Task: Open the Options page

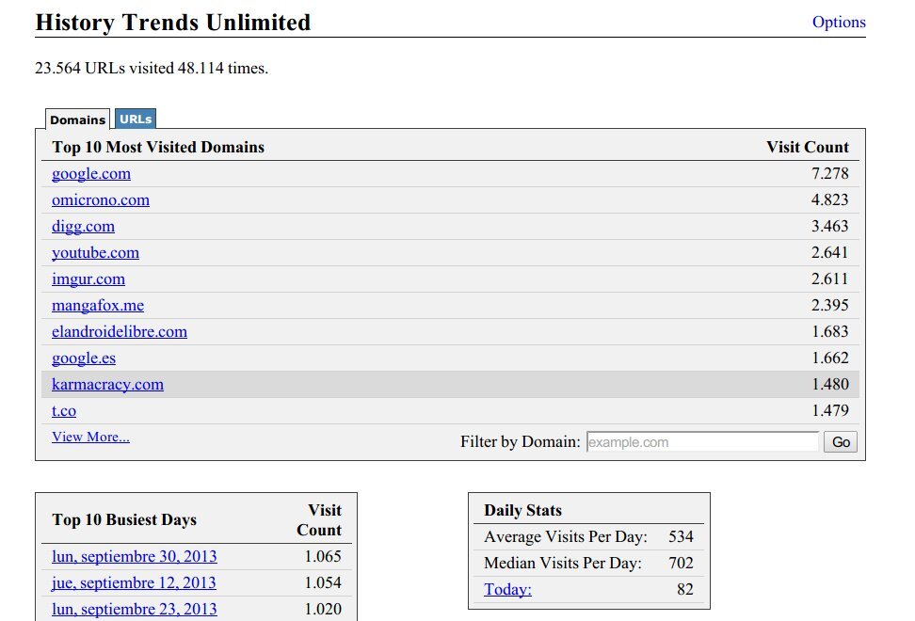Action: [x=838, y=22]
